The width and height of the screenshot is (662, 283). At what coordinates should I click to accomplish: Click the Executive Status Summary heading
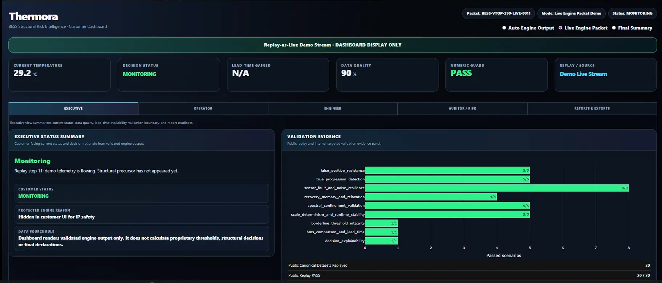click(x=49, y=136)
